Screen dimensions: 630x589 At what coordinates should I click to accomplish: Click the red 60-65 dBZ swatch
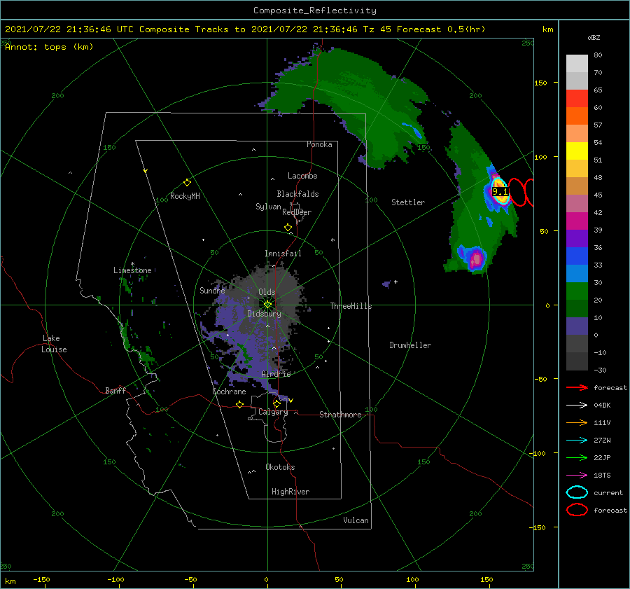577,99
